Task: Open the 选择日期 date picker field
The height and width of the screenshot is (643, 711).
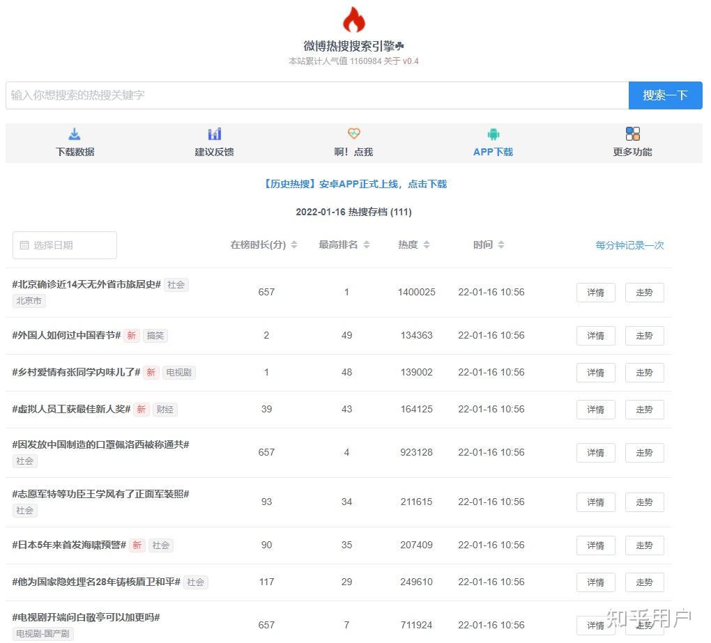Action: point(65,245)
